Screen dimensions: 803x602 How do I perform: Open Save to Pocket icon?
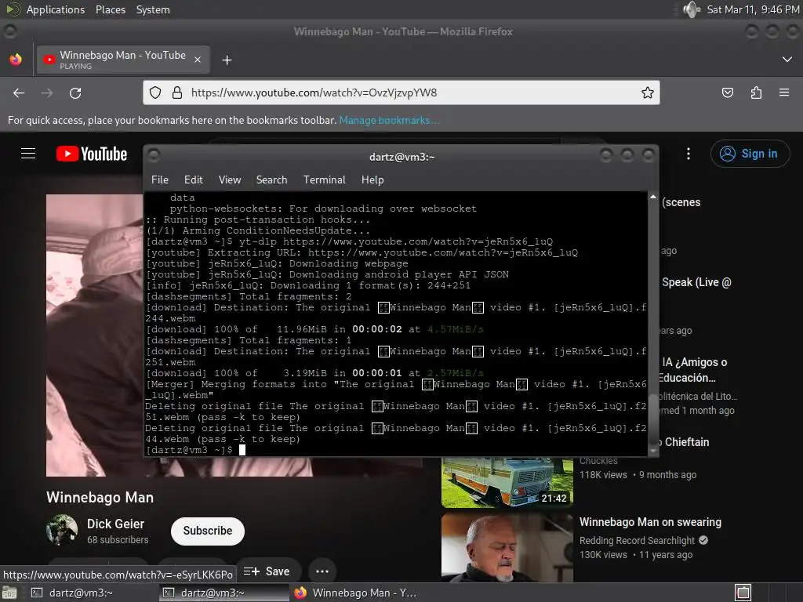pyautogui.click(x=727, y=92)
